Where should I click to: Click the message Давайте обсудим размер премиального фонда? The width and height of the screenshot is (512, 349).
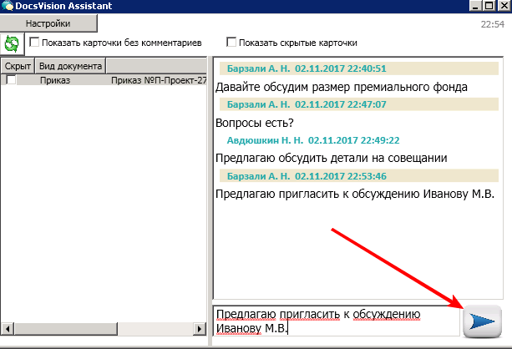tap(342, 87)
